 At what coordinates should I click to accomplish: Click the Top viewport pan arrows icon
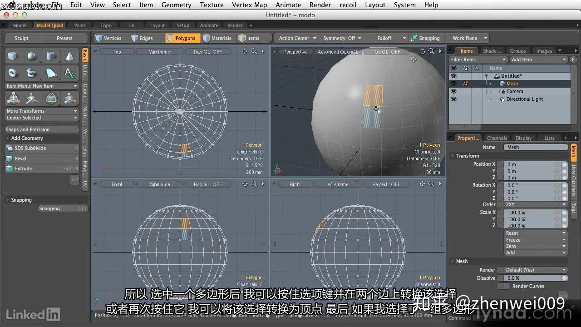245,51
